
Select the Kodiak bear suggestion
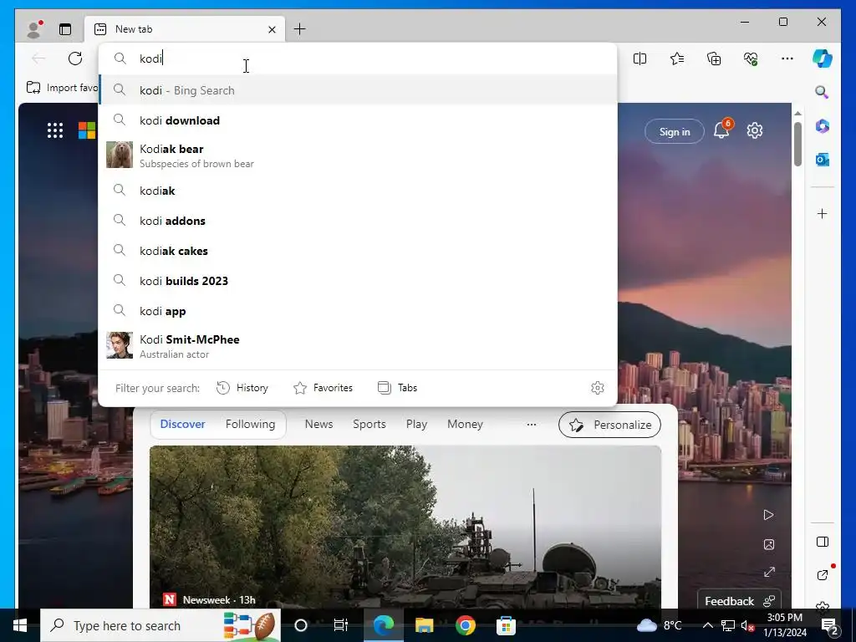(358, 155)
